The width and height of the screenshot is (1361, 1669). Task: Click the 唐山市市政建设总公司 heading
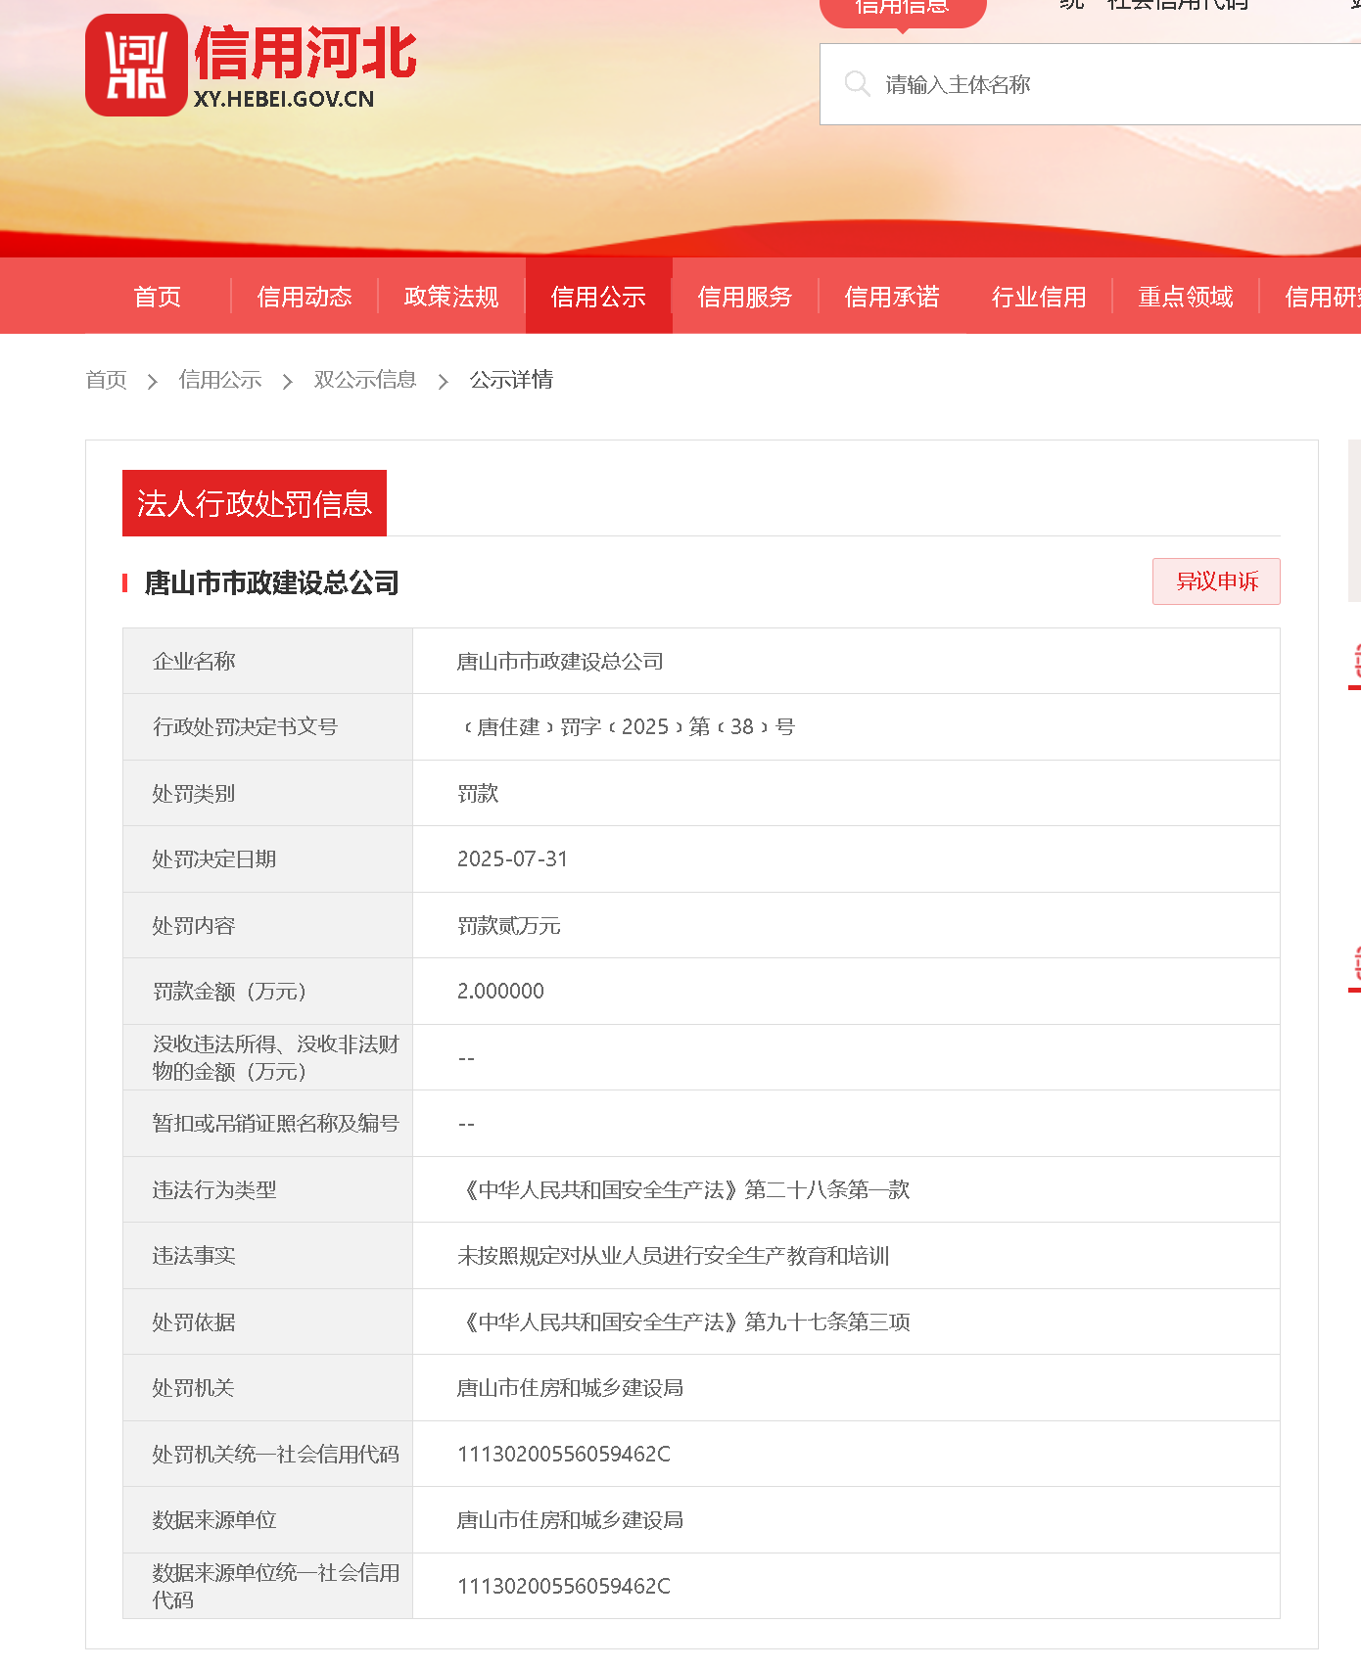pos(271,583)
